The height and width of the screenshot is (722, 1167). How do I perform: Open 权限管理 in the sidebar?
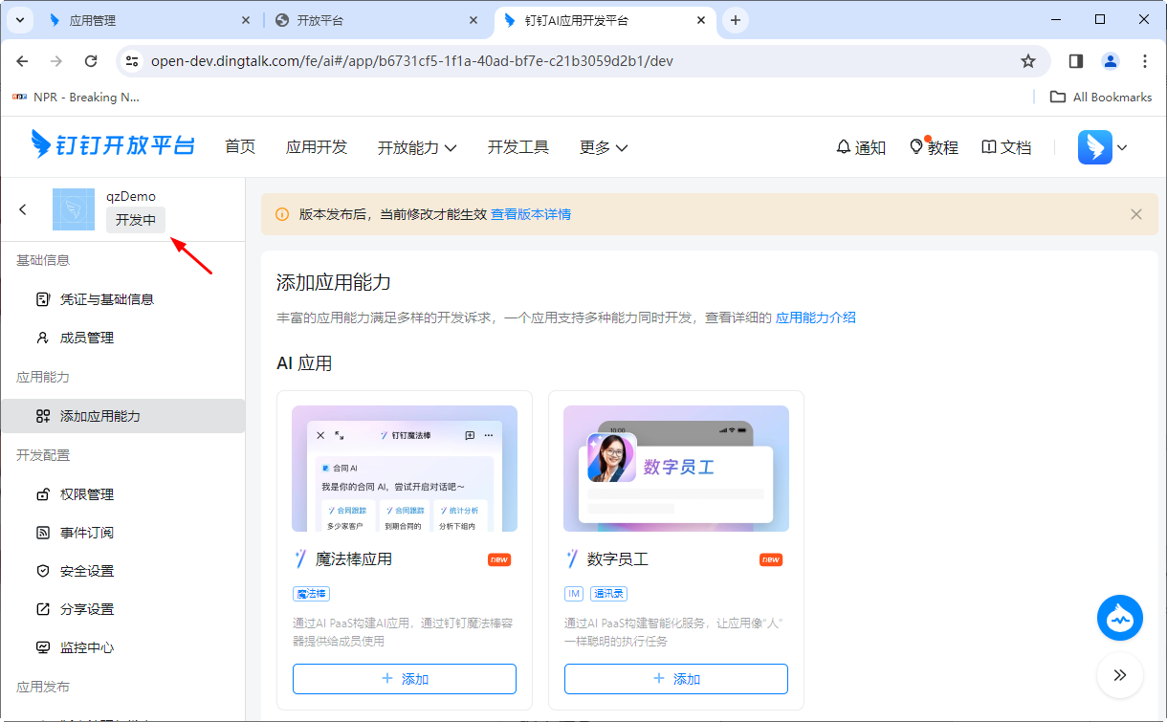click(x=87, y=494)
